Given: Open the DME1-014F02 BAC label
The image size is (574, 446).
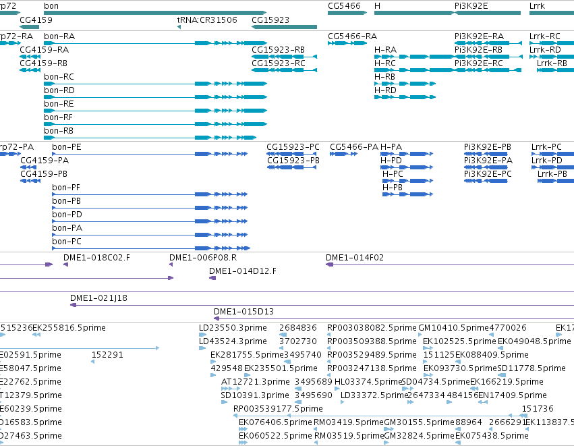Looking at the screenshot, I should coord(355,258).
